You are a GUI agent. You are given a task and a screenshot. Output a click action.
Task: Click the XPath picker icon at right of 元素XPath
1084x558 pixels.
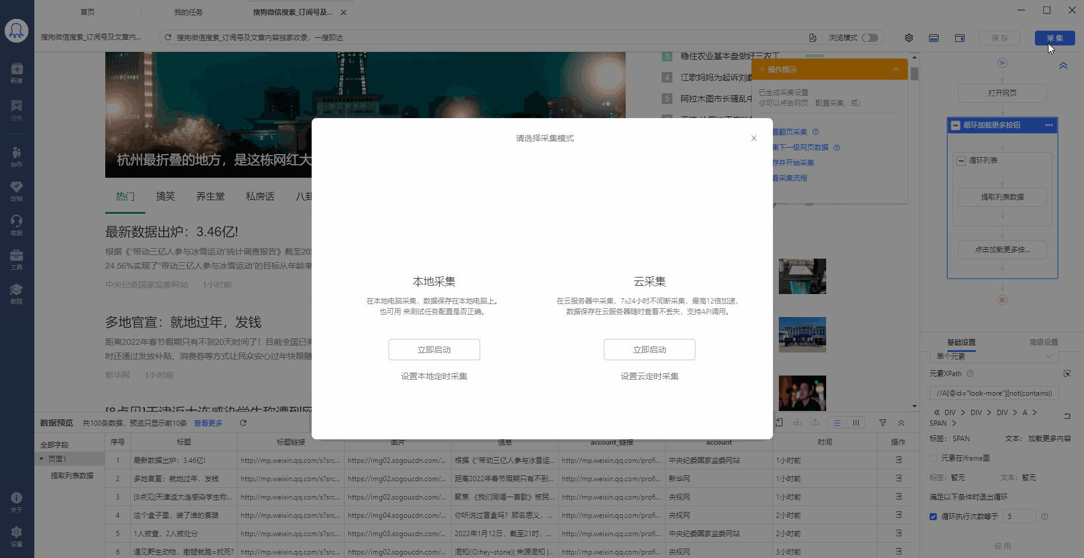tap(1067, 374)
